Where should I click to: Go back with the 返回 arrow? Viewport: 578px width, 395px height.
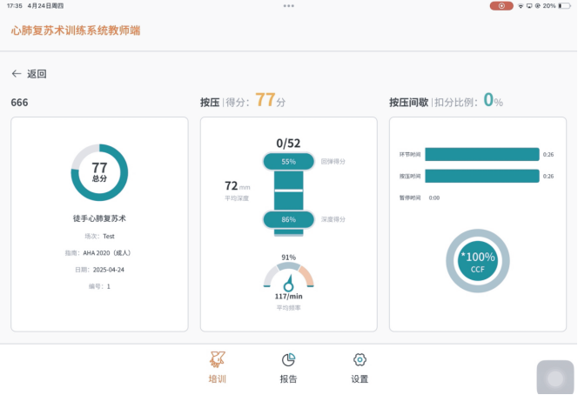coord(17,74)
